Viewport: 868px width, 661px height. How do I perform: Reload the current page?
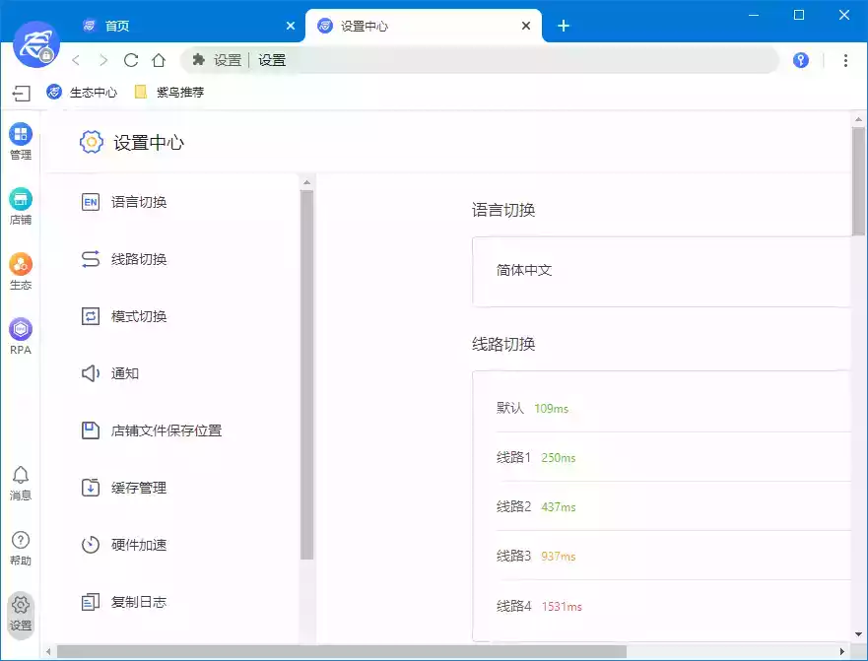131,60
